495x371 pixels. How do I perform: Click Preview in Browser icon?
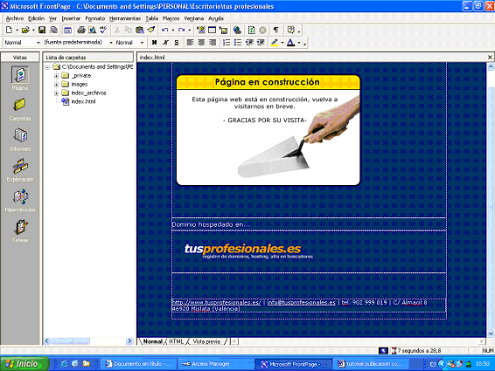click(x=92, y=30)
